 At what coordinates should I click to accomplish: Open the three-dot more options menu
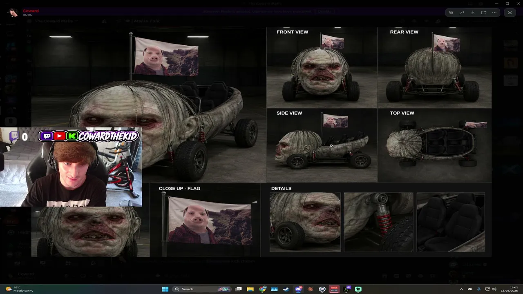pyautogui.click(x=494, y=13)
